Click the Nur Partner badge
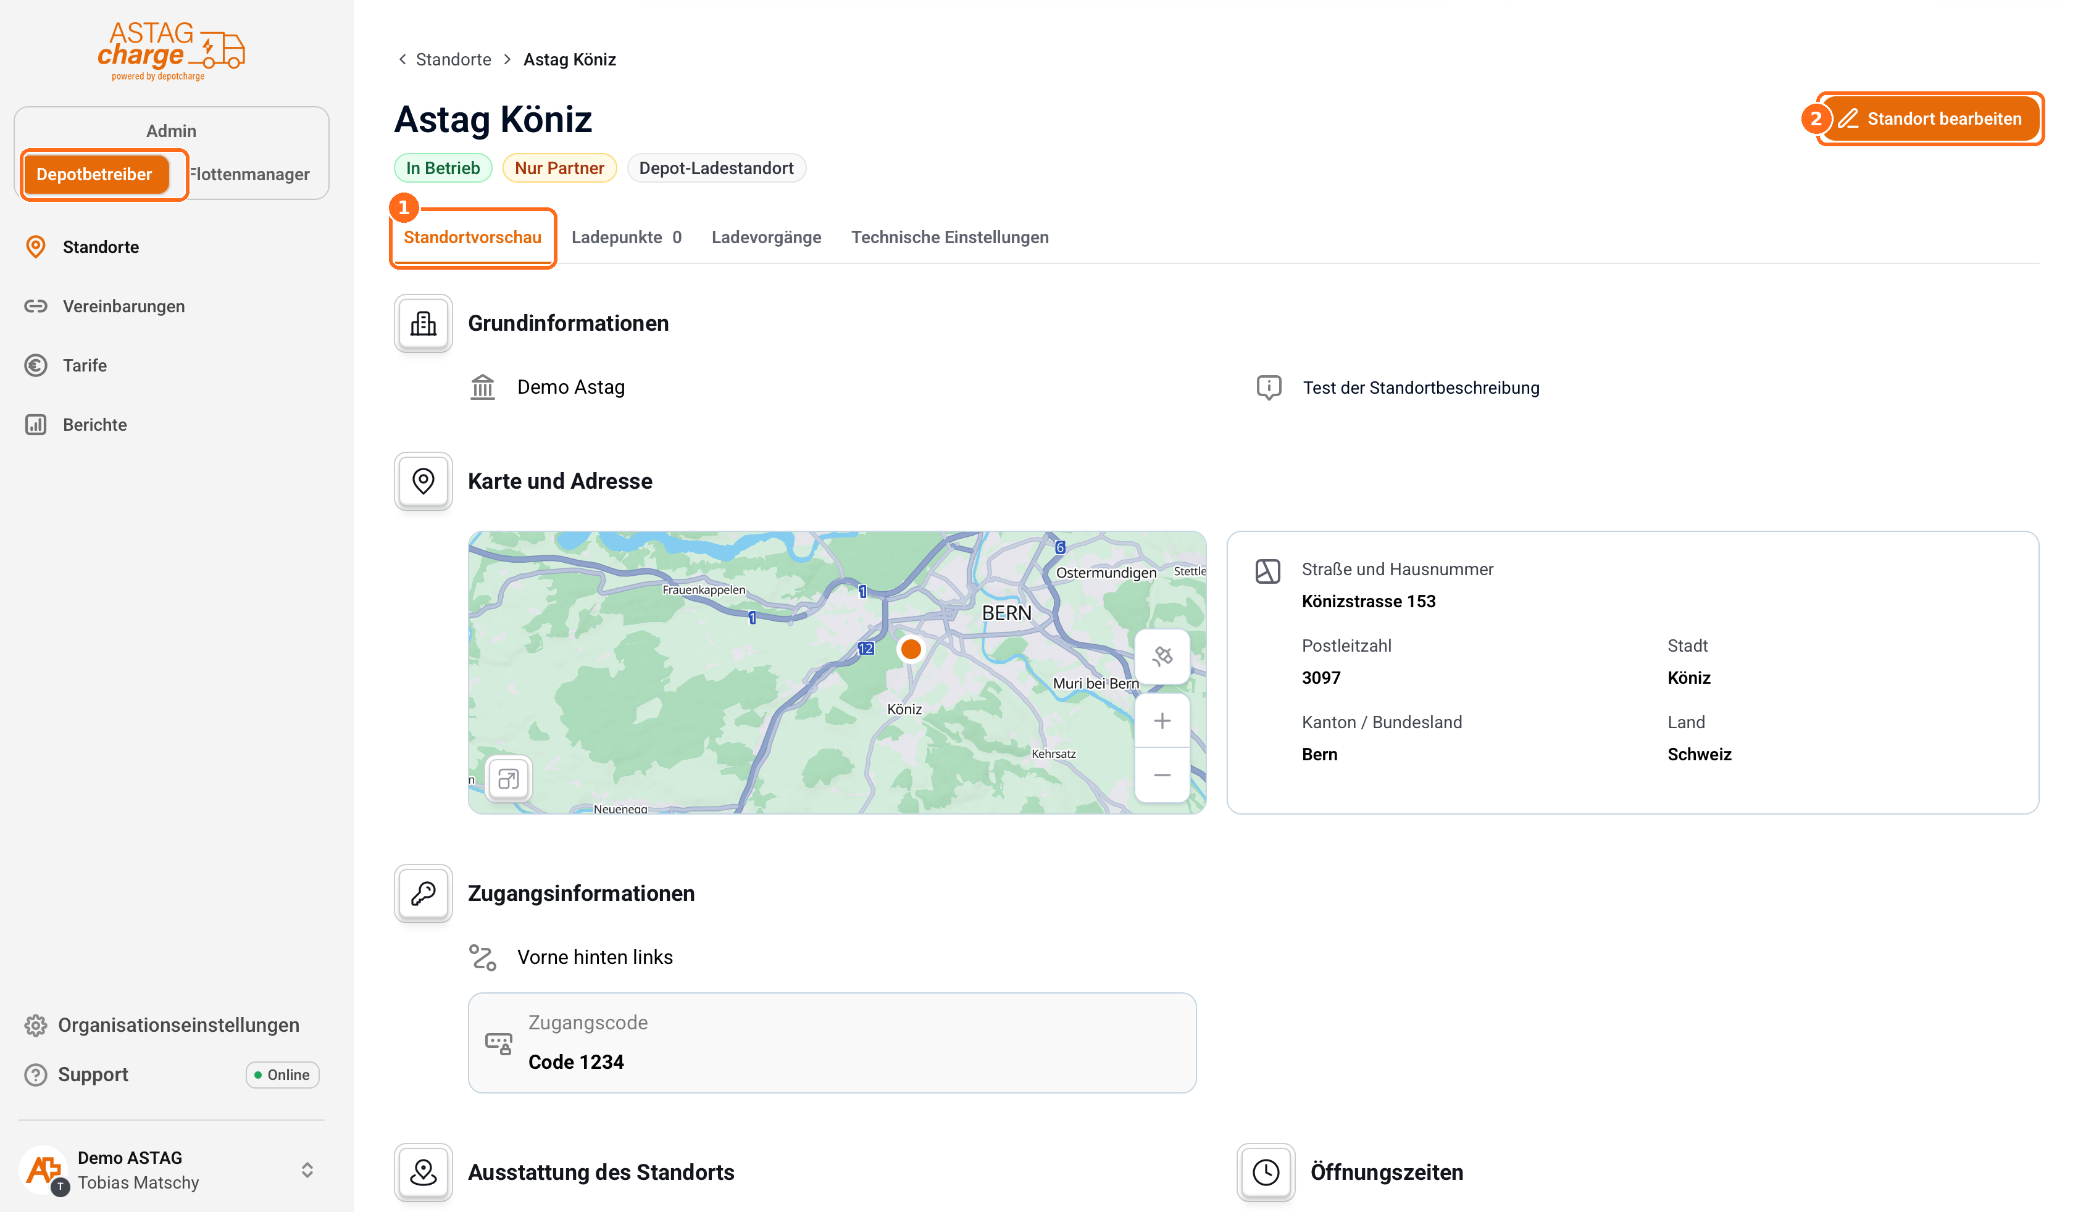Image resolution: width=2078 pixels, height=1212 pixels. 559,168
